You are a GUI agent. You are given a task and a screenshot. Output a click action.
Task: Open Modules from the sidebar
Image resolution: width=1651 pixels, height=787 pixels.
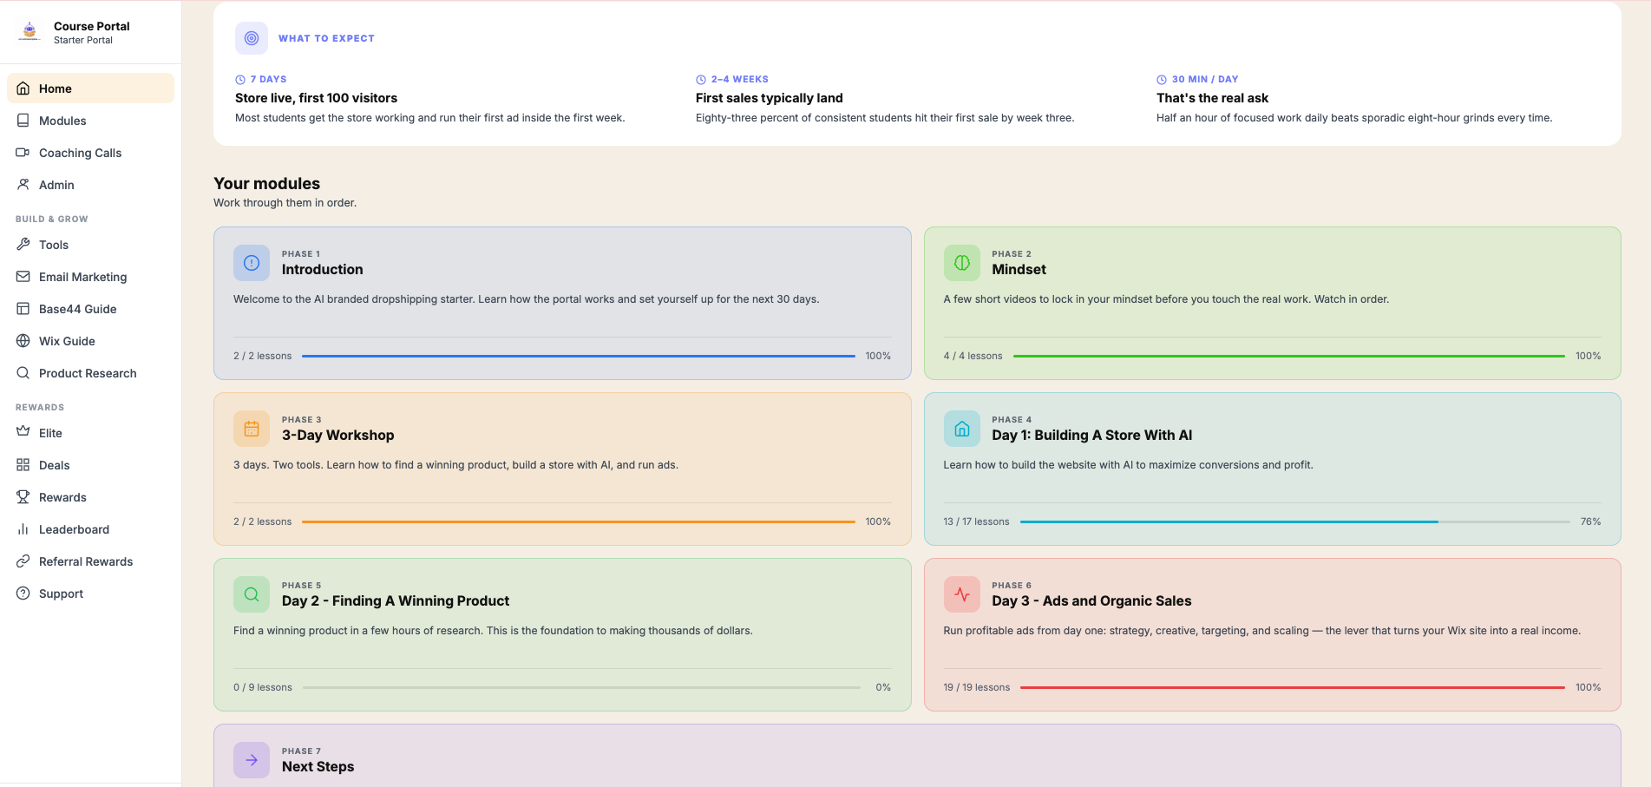pos(90,121)
